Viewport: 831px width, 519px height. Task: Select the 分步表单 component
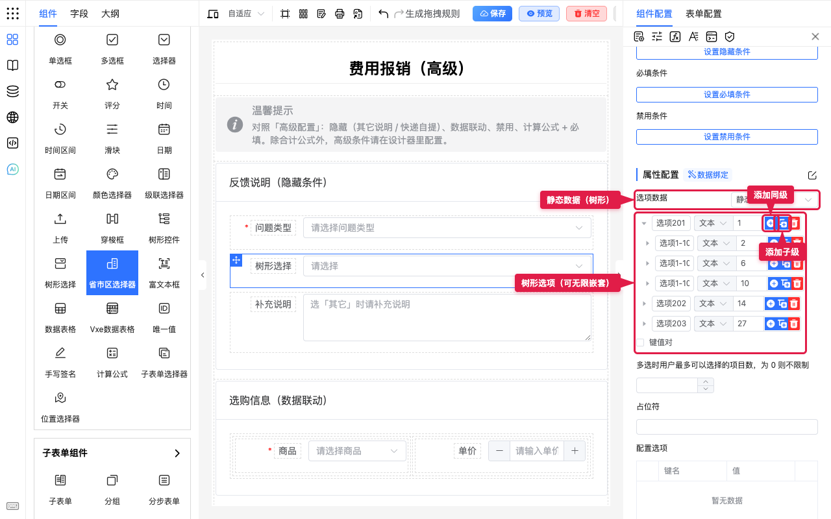(164, 489)
